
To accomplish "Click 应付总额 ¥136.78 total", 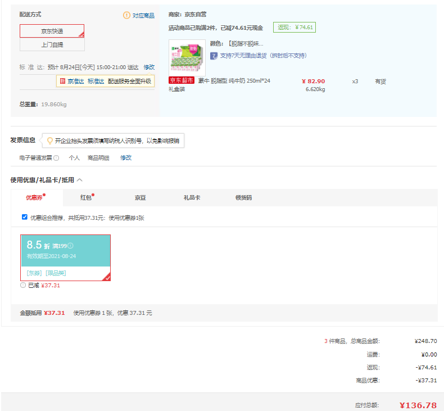I will (x=418, y=405).
